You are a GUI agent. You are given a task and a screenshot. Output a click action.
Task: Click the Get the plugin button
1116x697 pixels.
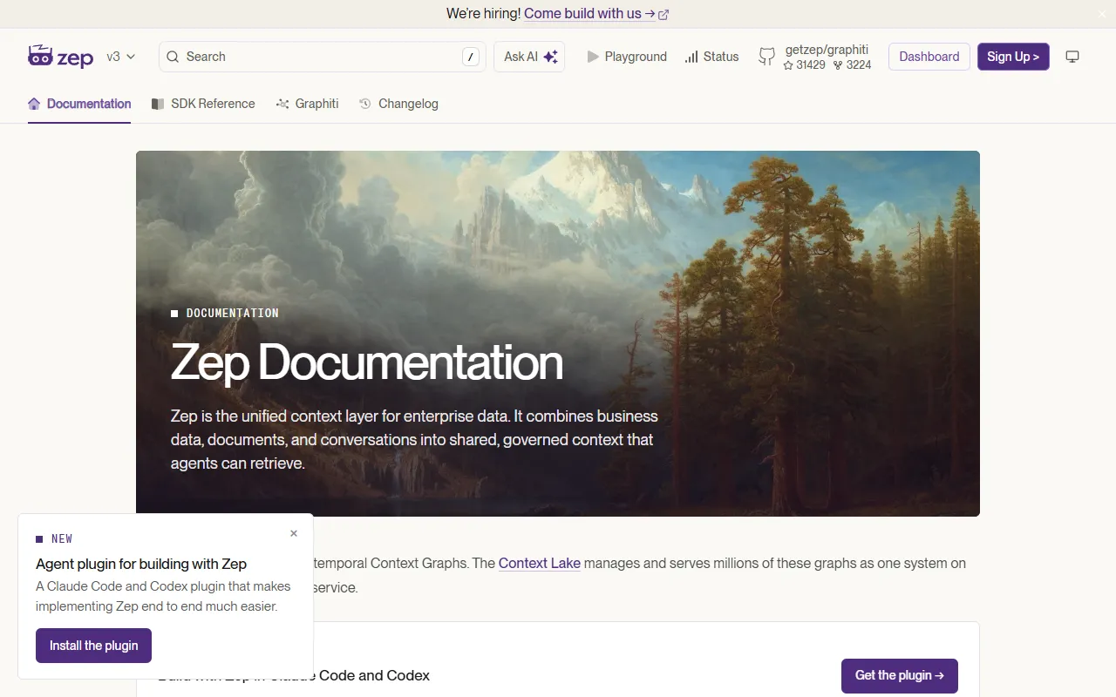[x=900, y=675]
